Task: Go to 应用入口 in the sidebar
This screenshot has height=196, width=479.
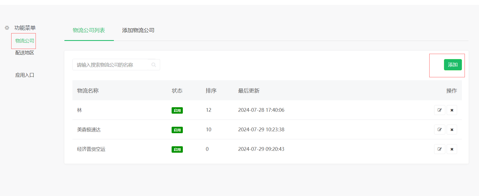Action: point(25,75)
